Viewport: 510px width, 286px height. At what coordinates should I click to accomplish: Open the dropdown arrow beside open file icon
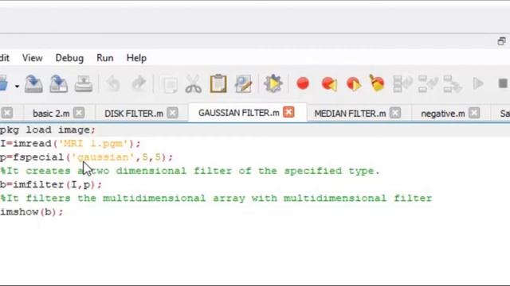point(17,87)
